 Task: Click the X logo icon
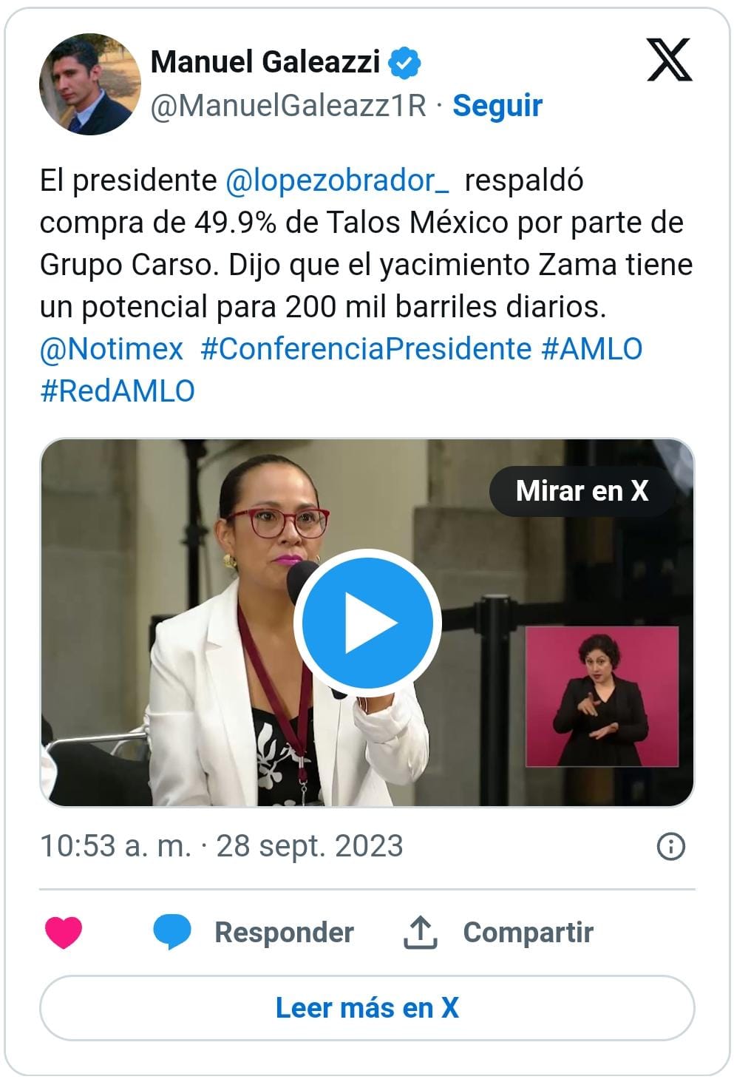click(x=669, y=60)
